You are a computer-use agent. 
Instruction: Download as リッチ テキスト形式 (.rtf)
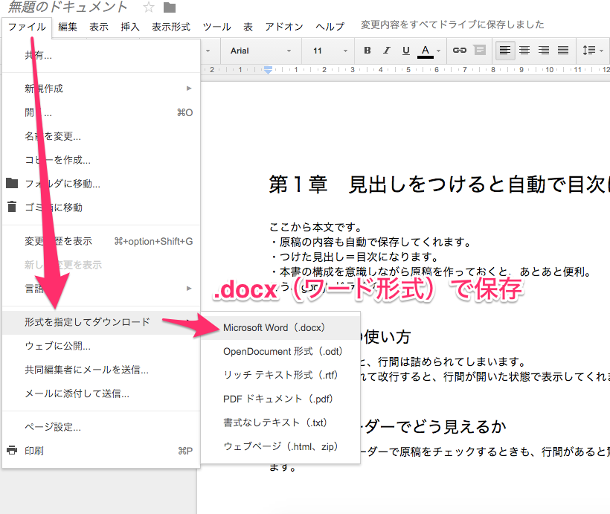point(280,375)
